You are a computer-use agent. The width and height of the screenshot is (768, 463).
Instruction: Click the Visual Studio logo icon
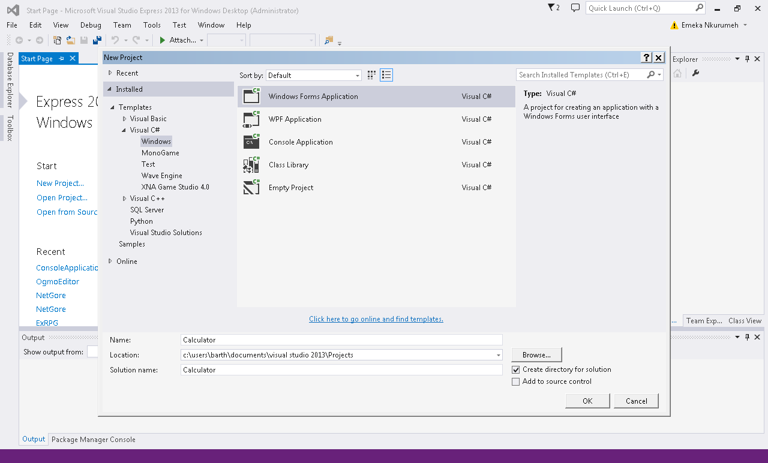click(13, 10)
